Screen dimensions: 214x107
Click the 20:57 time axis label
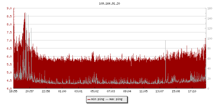[x=30, y=91]
